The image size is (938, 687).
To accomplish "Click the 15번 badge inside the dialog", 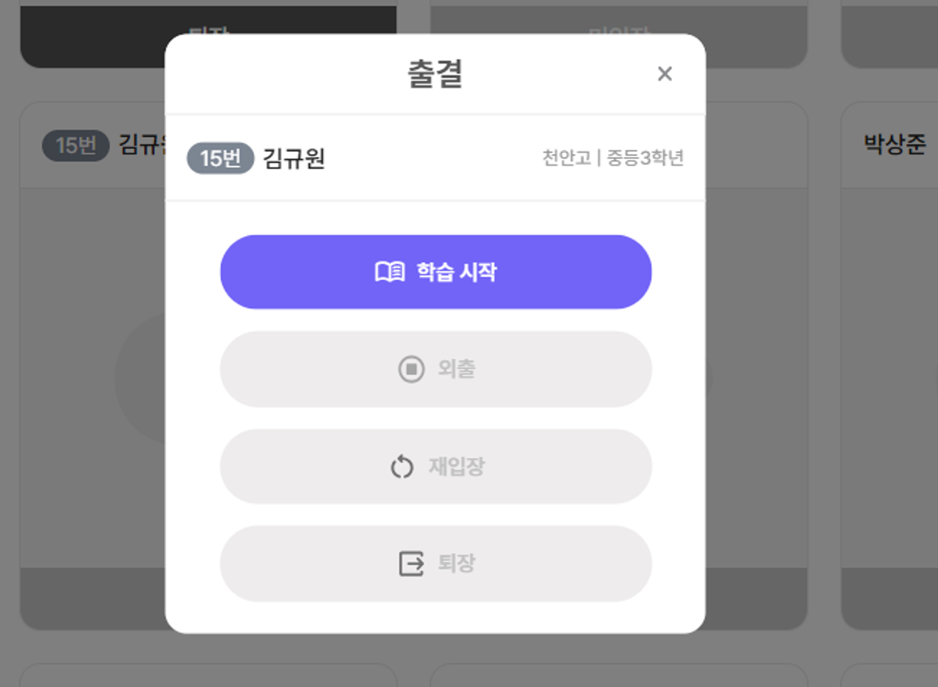I will (x=220, y=158).
